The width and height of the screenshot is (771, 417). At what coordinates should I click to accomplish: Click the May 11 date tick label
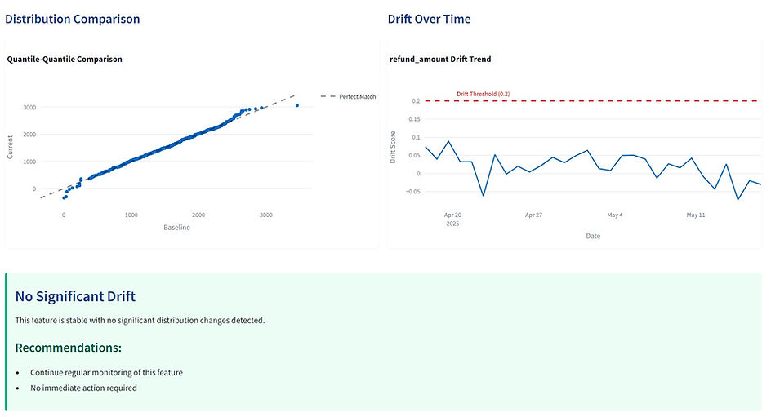695,215
